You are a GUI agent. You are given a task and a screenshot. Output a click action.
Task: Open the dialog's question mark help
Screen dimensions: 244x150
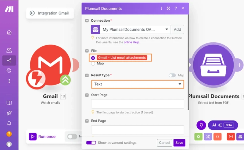176,9
